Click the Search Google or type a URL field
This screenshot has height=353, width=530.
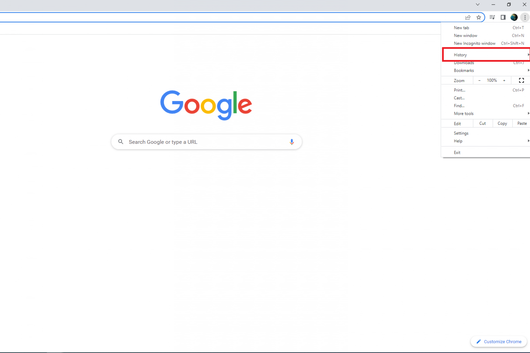tap(206, 142)
